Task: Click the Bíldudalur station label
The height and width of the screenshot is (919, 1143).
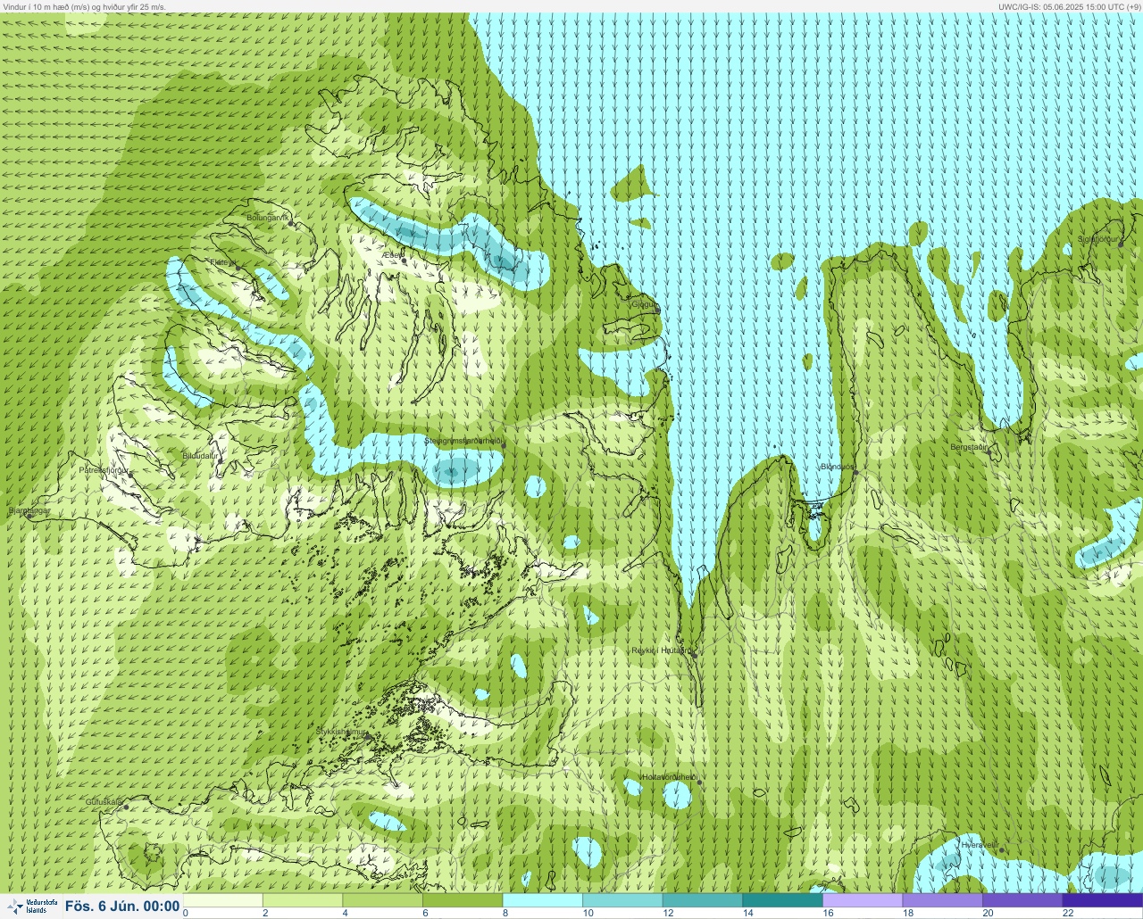Action: [x=200, y=456]
